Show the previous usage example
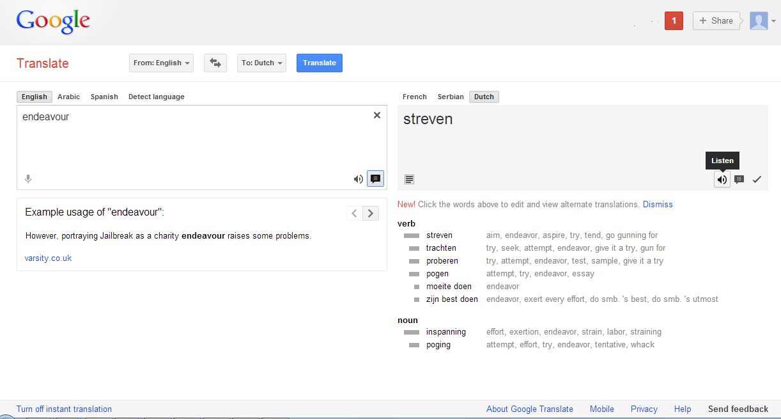This screenshot has width=781, height=419. click(355, 214)
